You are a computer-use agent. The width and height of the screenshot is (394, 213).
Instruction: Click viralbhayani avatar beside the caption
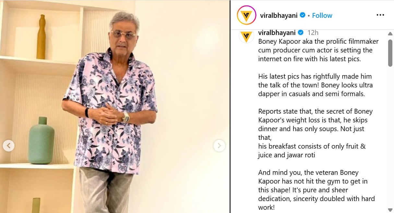(246, 36)
